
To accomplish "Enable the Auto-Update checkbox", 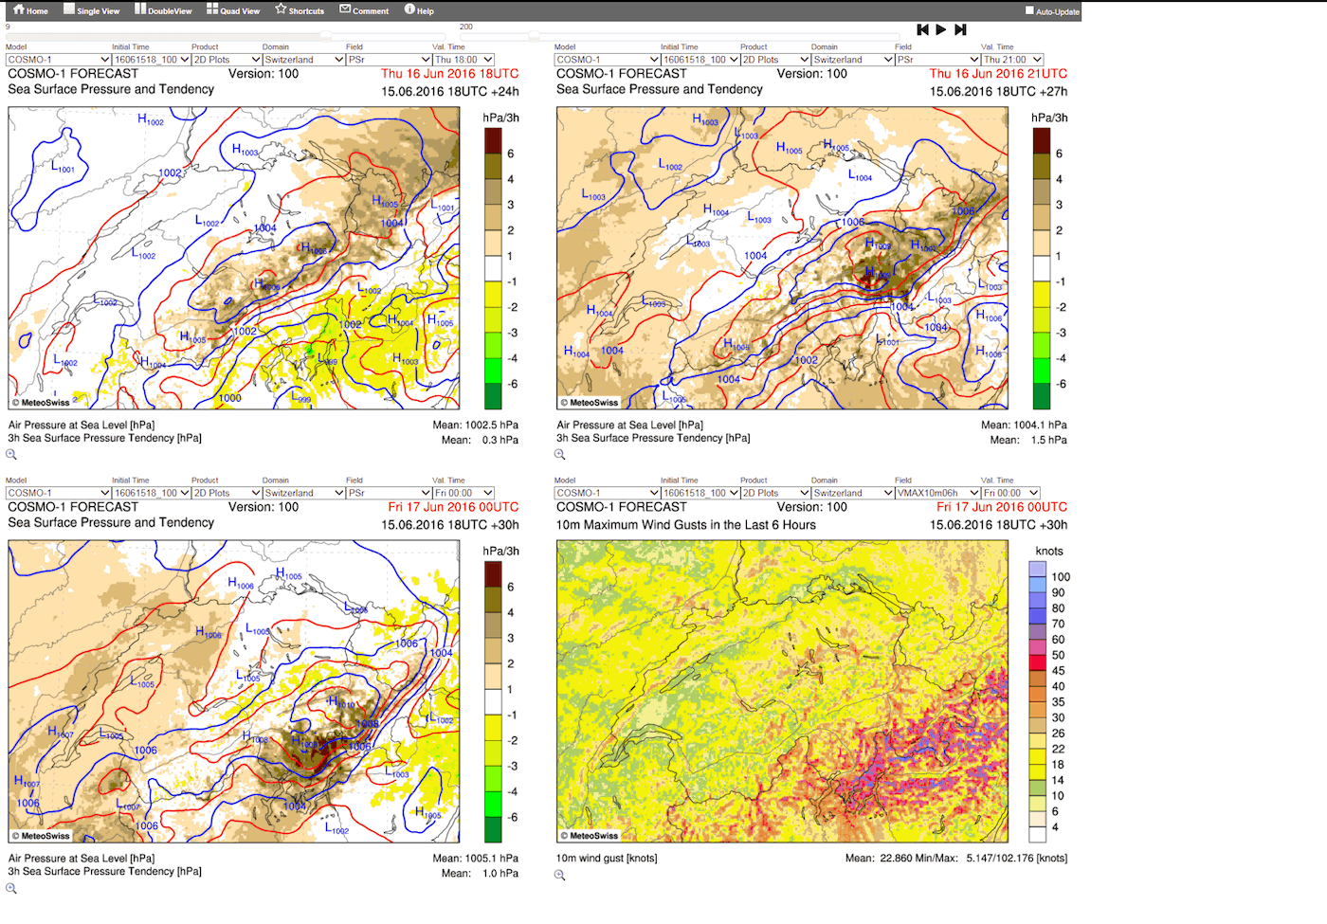I will tap(1029, 11).
